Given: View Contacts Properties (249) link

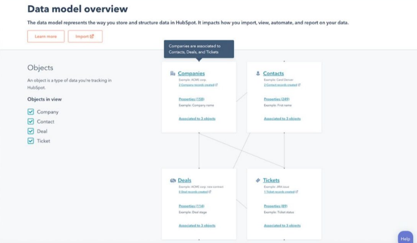Looking at the screenshot, I should click(x=277, y=99).
